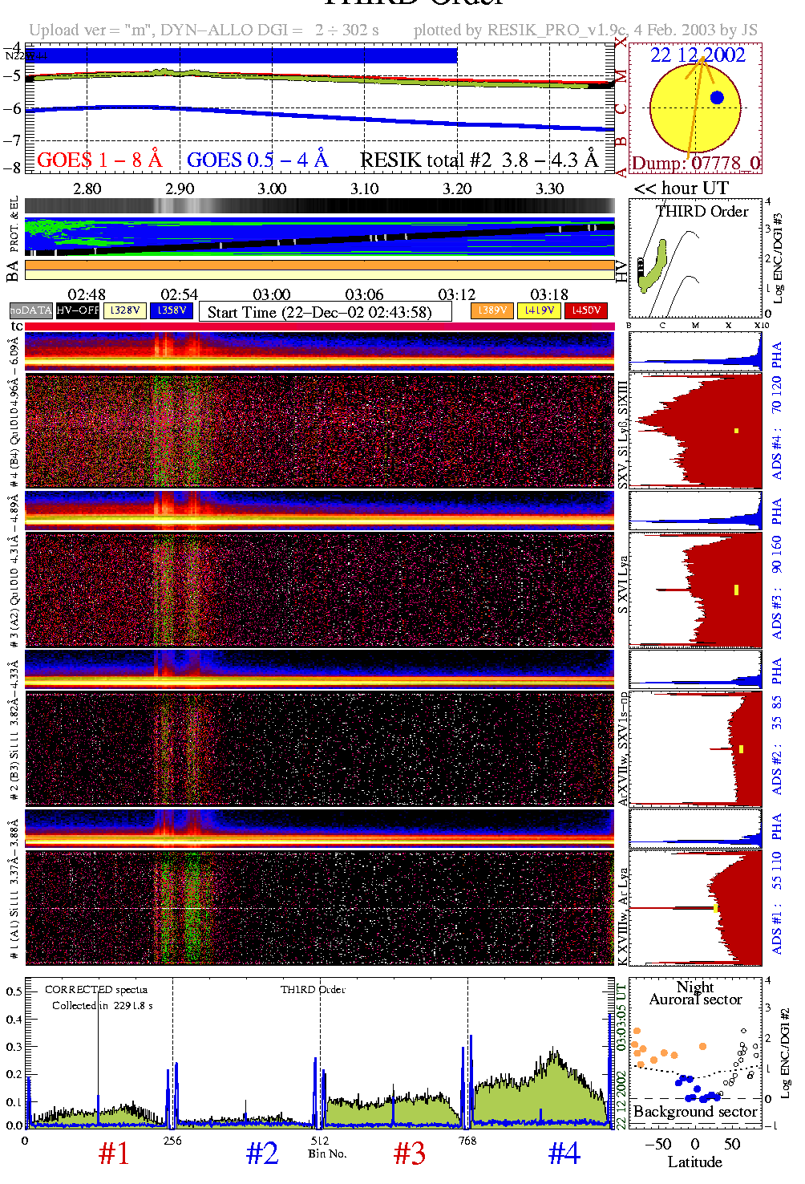Select the 1419V yellow legend swatch
This screenshot has width=805, height=1184.
tap(539, 310)
